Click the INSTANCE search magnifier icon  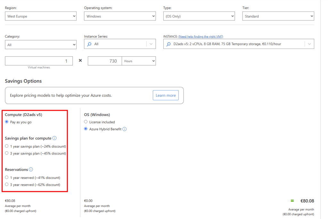pos(168,44)
